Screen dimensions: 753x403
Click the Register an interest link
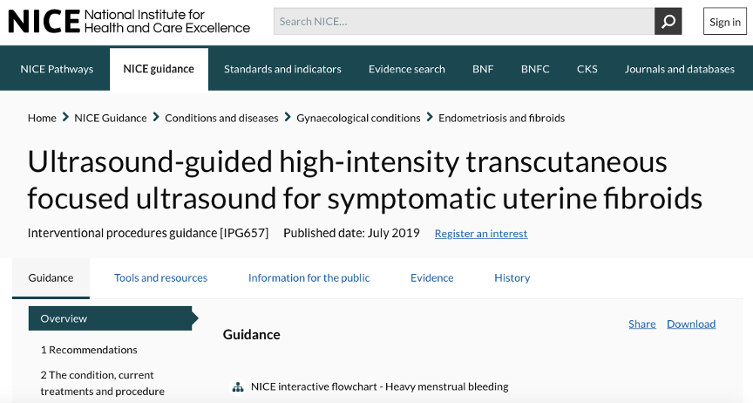pyautogui.click(x=481, y=233)
